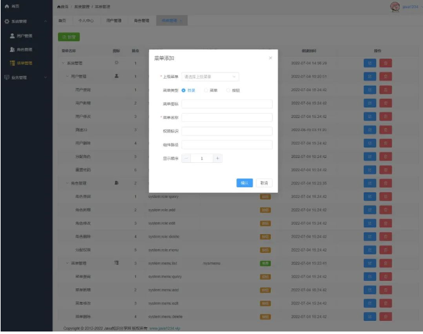
Task: Click the plus button for 显示顺序
Action: tap(217, 159)
